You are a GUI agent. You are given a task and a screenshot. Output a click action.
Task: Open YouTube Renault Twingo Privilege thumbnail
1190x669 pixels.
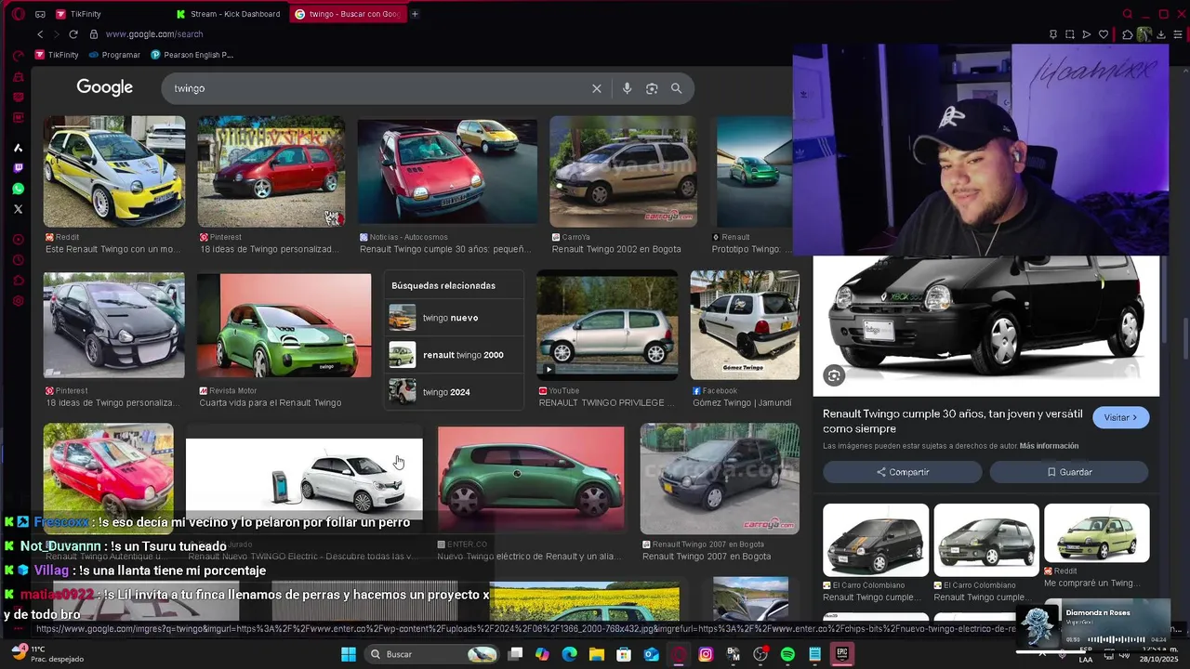tap(607, 325)
